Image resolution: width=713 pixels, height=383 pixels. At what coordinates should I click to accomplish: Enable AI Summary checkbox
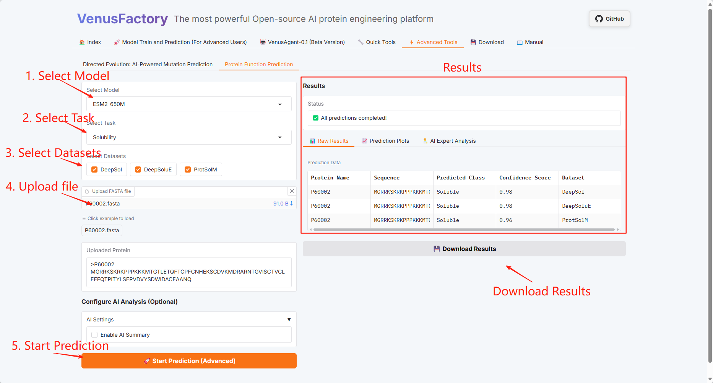click(94, 335)
